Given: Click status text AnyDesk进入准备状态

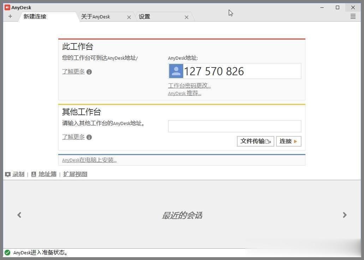Looking at the screenshot, I should (40, 253).
